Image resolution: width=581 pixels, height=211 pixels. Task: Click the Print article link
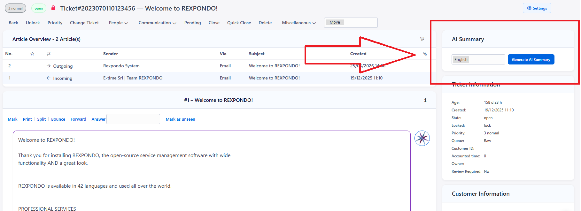point(27,119)
